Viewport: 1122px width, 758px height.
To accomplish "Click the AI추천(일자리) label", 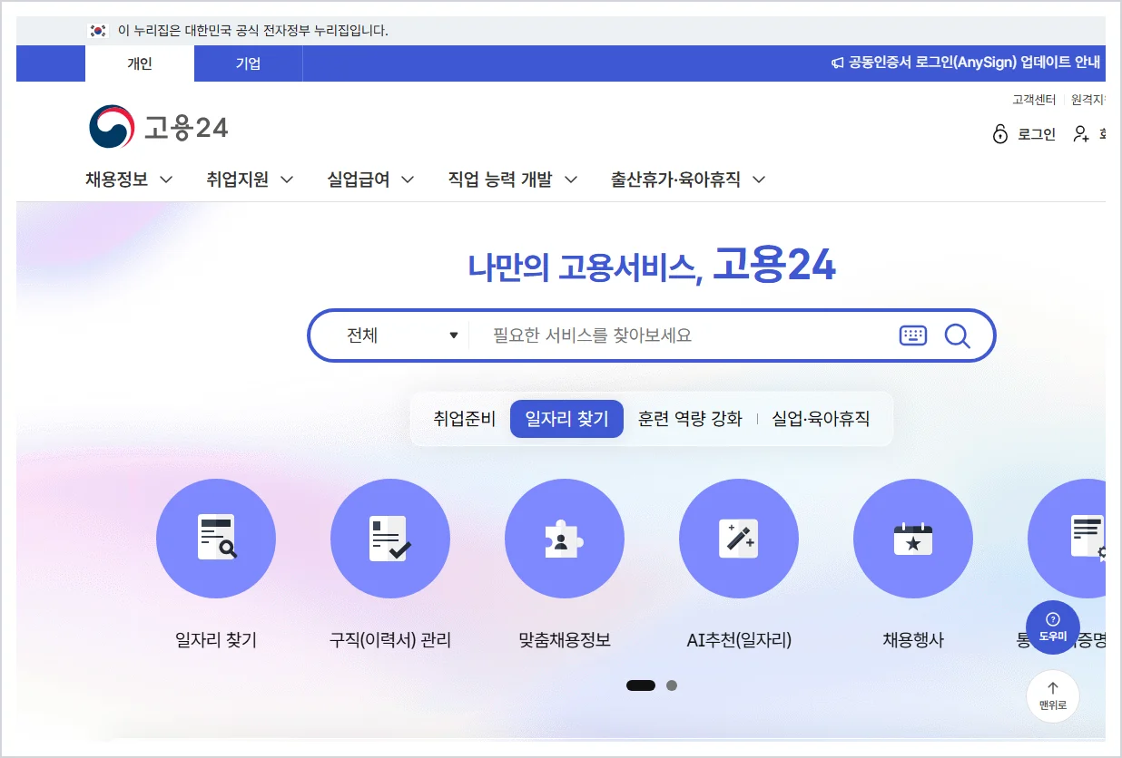I will tap(739, 640).
